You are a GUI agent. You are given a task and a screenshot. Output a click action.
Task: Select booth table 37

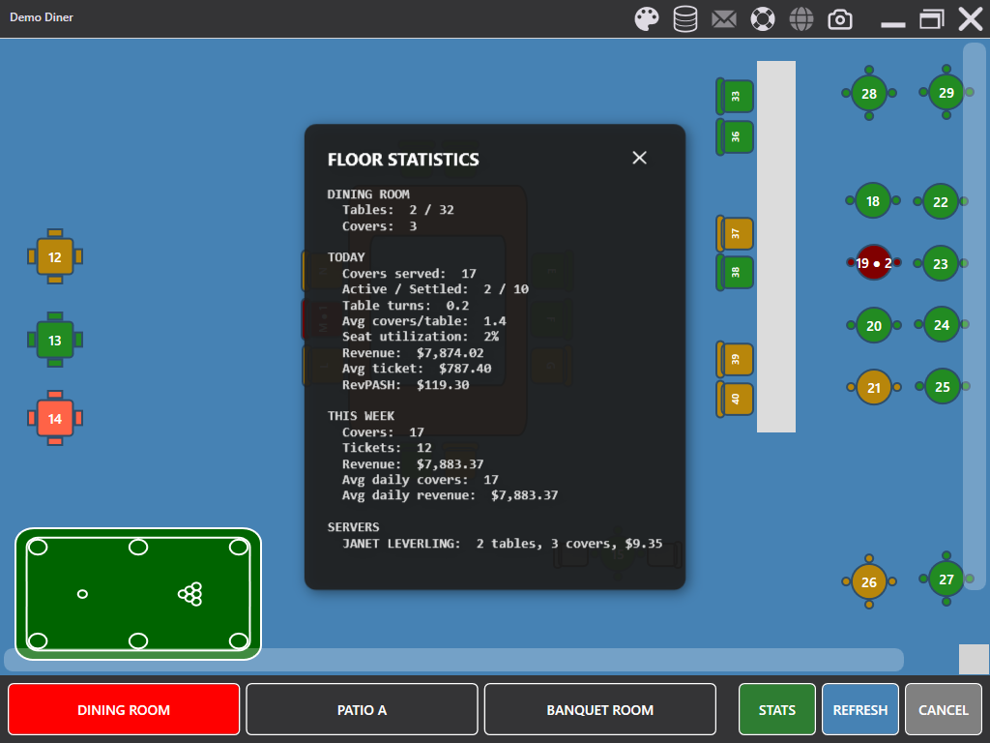[x=736, y=233]
